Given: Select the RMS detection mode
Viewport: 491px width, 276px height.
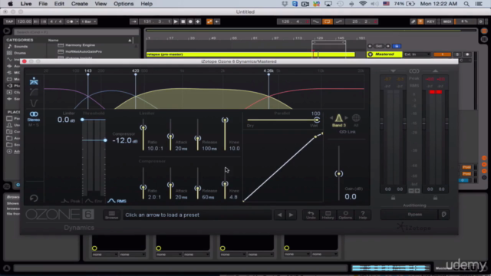Looking at the screenshot, I should tap(117, 201).
